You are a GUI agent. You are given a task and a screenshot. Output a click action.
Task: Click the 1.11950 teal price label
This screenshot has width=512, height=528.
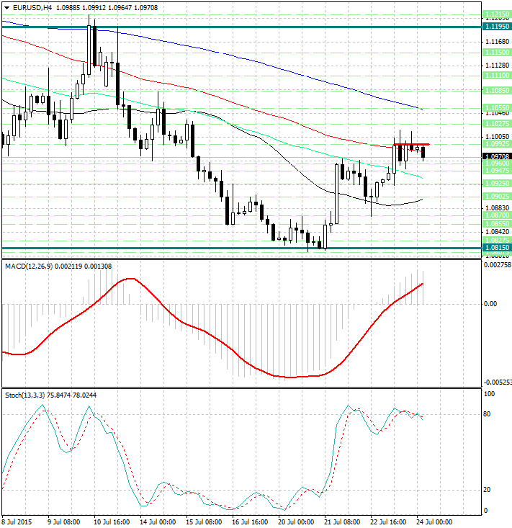click(x=497, y=26)
